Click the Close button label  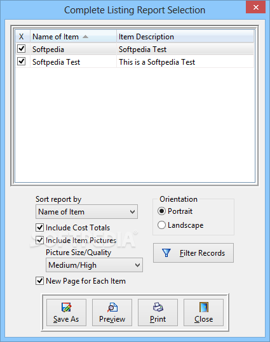203,319
